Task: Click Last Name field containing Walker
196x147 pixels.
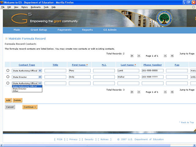Action: point(128,77)
